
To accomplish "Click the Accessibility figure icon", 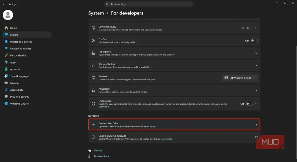I will pyautogui.click(x=6, y=90).
